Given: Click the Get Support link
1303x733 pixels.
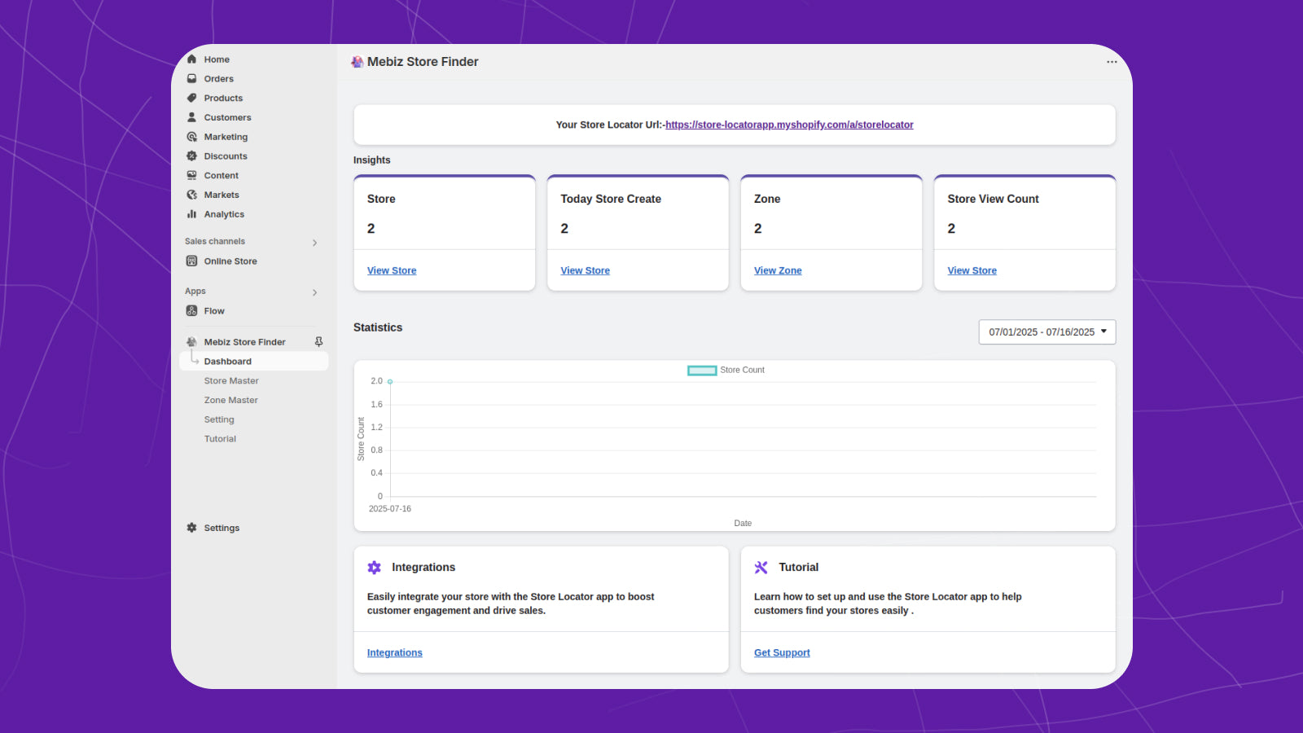Looking at the screenshot, I should coord(782,653).
